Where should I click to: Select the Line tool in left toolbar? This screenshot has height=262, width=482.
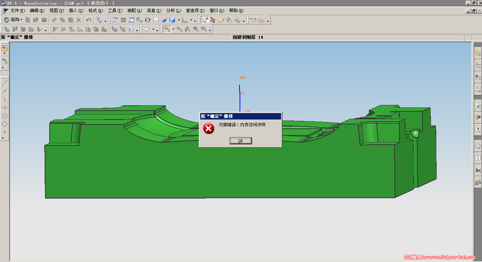(5, 83)
